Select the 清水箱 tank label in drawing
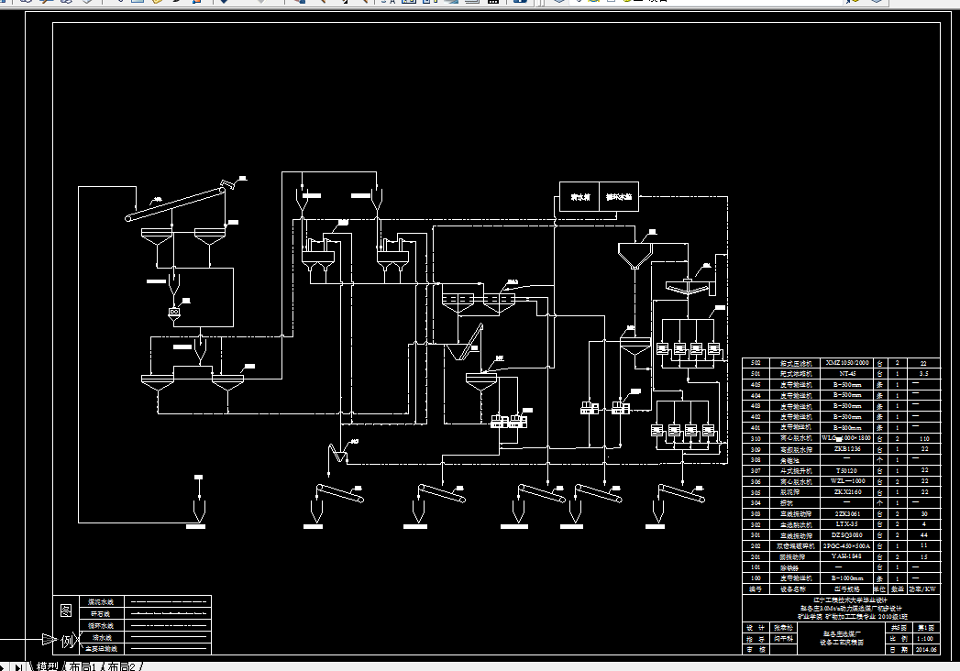 point(579,197)
